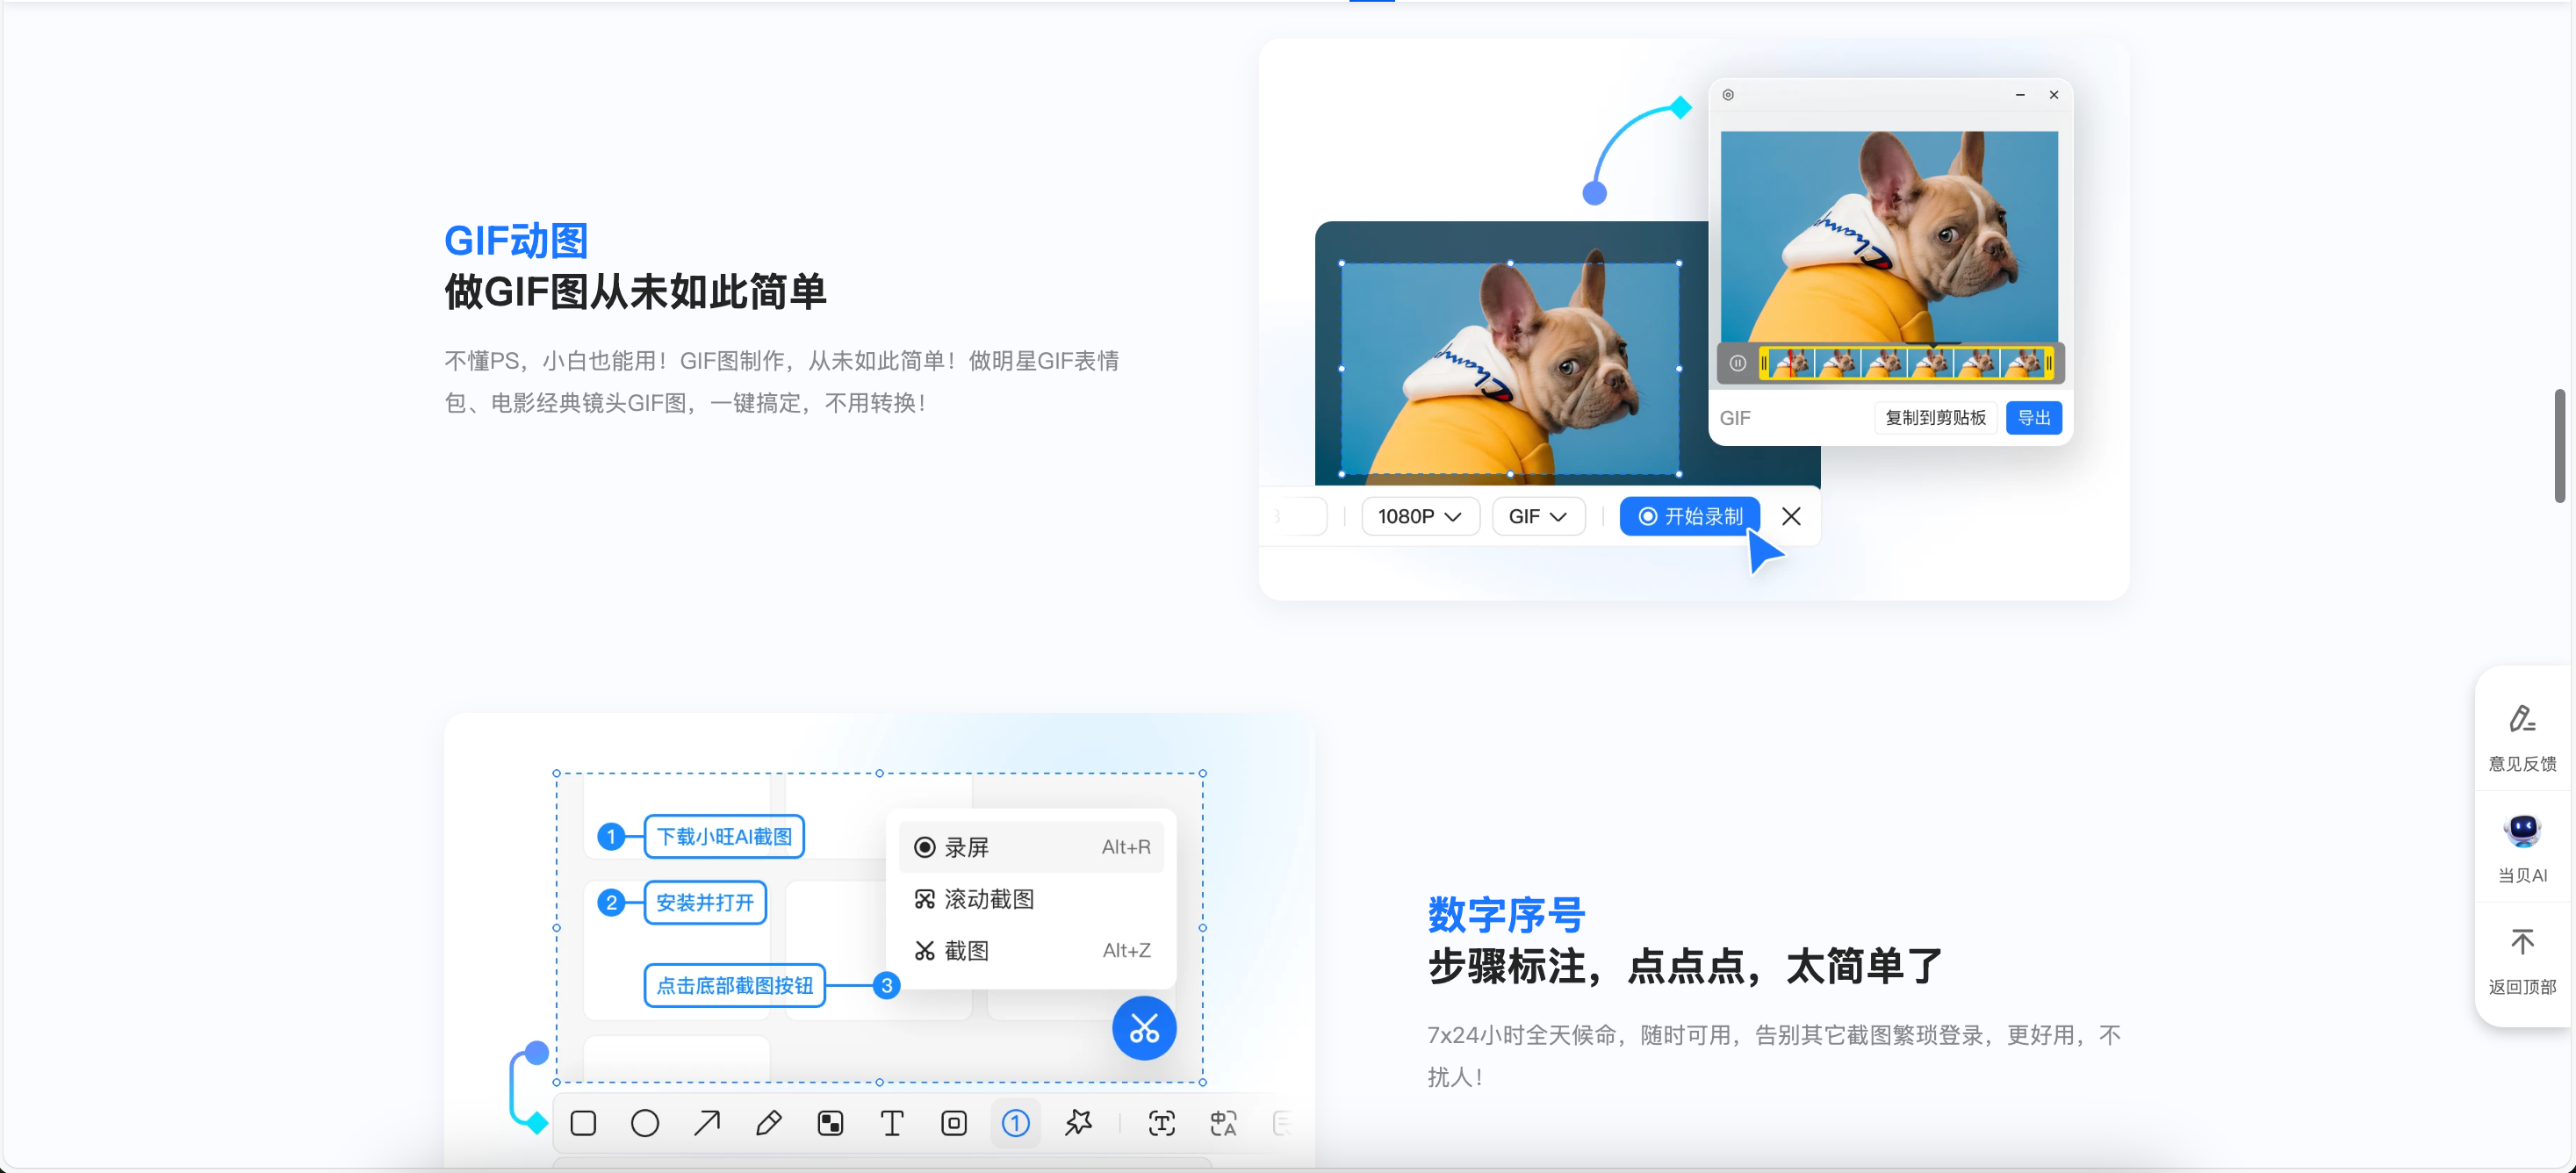Close the recording toolbar with X
This screenshot has height=1173, width=2576.
1791,516
